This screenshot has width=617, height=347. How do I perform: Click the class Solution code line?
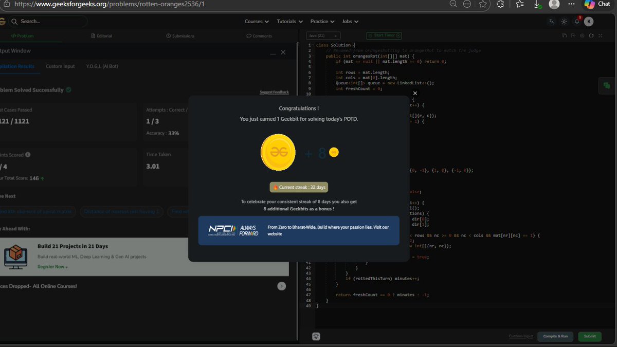(336, 45)
